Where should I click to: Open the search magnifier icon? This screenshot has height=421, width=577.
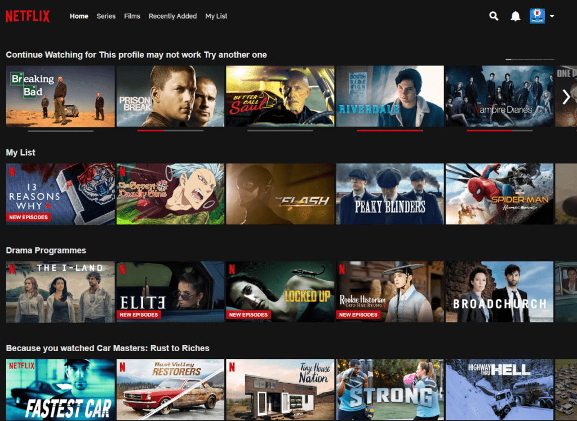pos(494,16)
